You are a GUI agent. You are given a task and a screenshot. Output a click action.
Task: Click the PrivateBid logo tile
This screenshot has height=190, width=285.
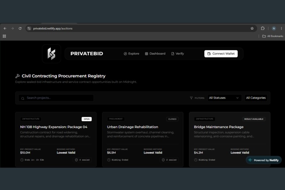[51, 54]
